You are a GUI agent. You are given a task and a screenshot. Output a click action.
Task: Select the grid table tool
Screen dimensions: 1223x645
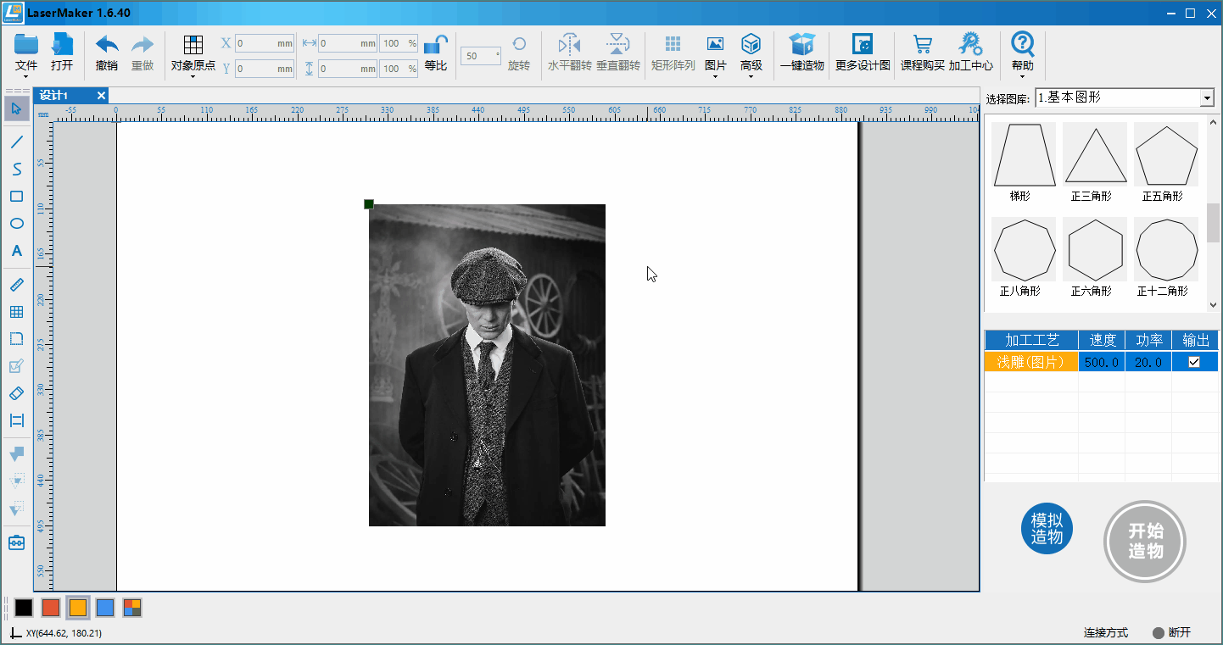(x=17, y=312)
